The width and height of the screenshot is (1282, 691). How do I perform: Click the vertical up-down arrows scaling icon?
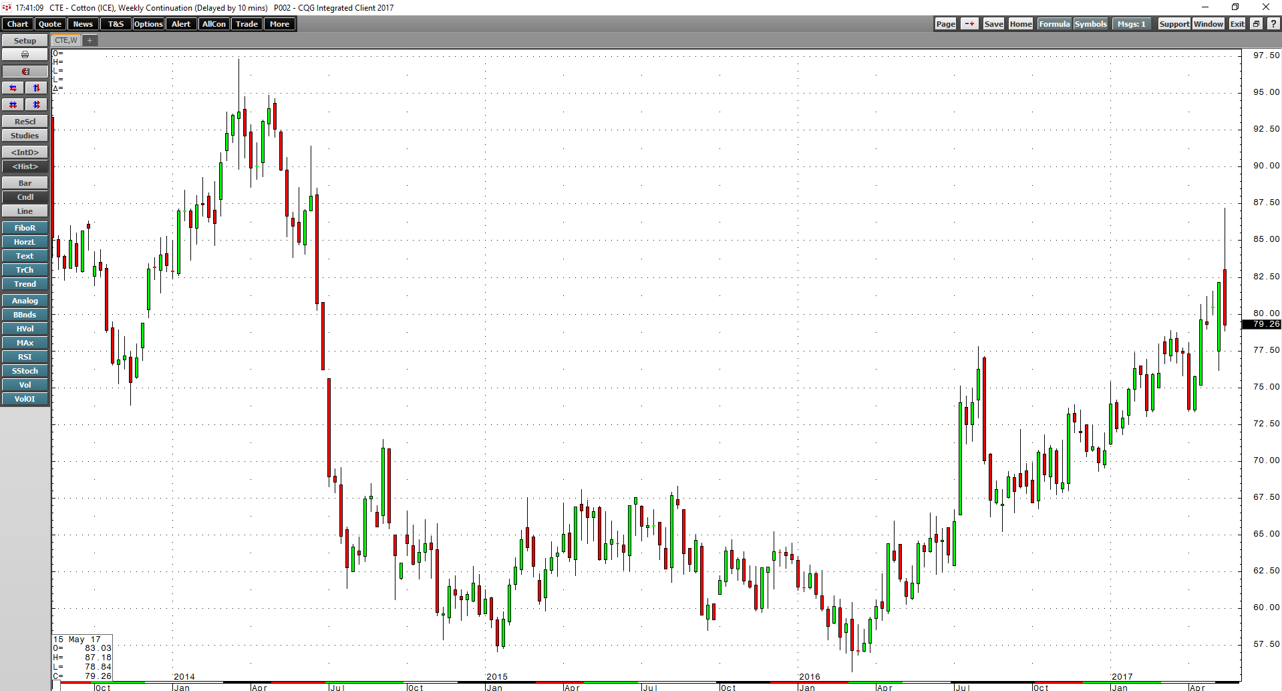[36, 88]
